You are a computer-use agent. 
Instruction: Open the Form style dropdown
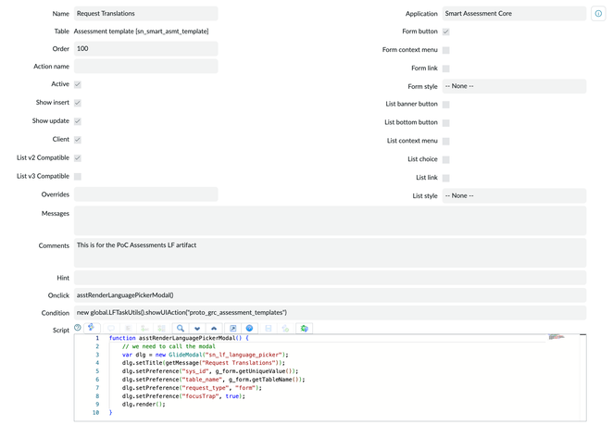tap(514, 86)
